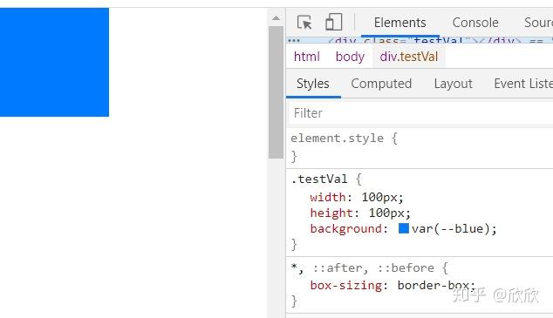
Task: Open the Sources tab
Action: click(x=538, y=23)
